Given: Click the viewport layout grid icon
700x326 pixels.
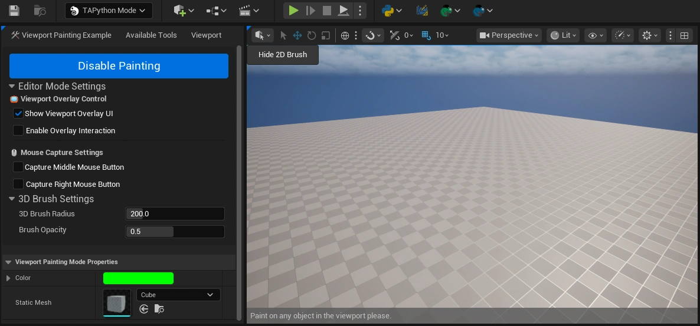Looking at the screenshot, I should tap(684, 35).
